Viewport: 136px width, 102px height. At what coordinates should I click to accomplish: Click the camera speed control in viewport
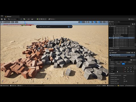point(104,22)
